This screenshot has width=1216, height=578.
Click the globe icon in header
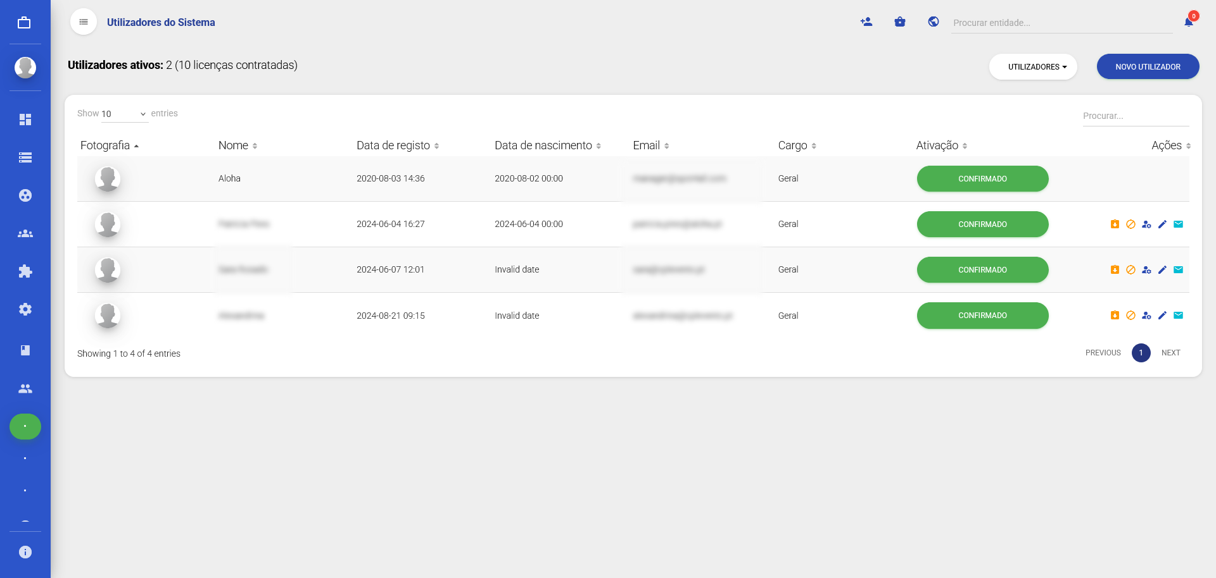(933, 22)
